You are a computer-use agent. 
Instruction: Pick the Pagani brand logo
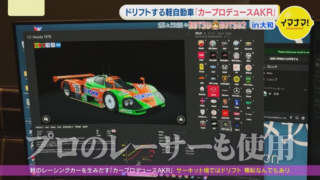(x=214, y=101)
